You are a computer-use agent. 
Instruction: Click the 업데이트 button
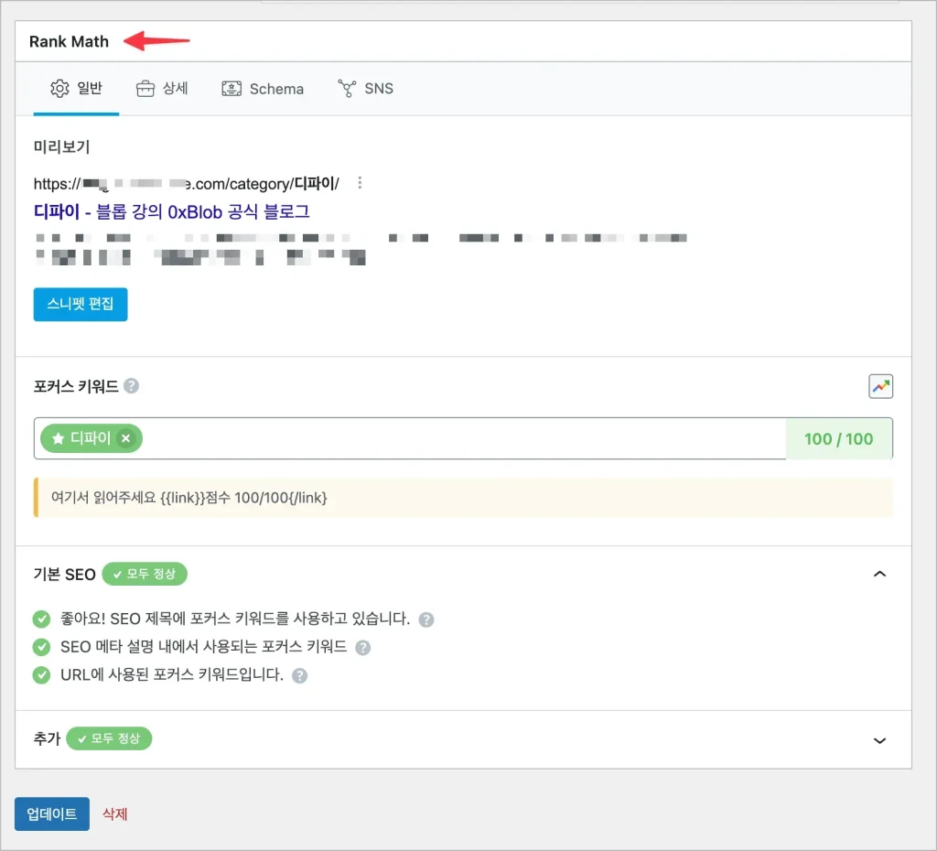click(52, 813)
